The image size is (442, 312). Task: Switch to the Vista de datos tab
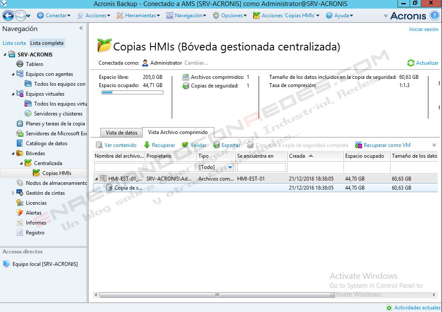point(121,133)
